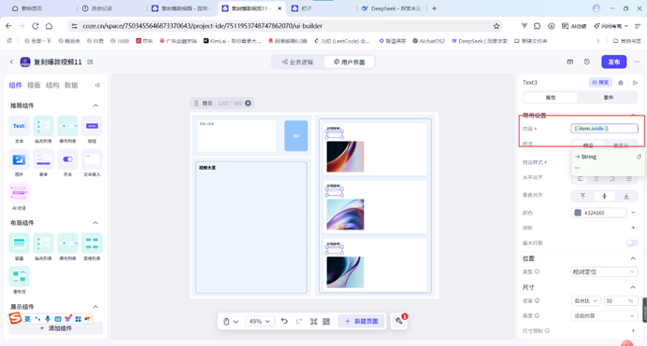Click the 预览 preview button
Viewport: 647px width, 346px height.
(x=600, y=82)
